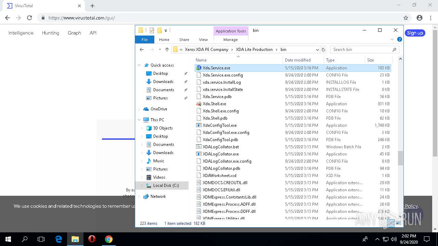
Task: Reload the VirusTotal page in Chrome
Action: pos(29,18)
